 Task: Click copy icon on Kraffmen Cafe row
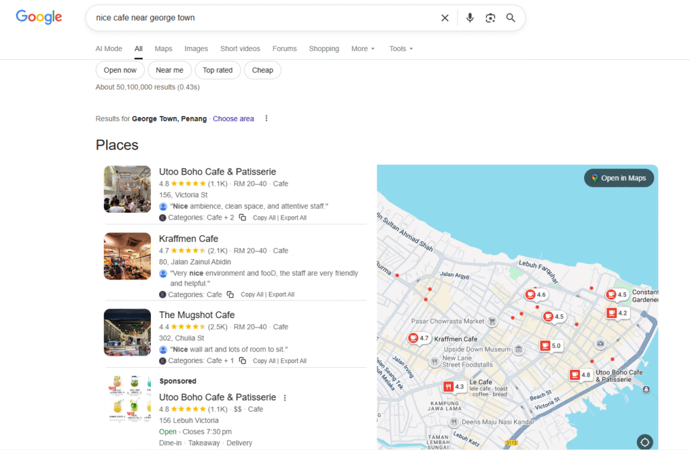[230, 294]
